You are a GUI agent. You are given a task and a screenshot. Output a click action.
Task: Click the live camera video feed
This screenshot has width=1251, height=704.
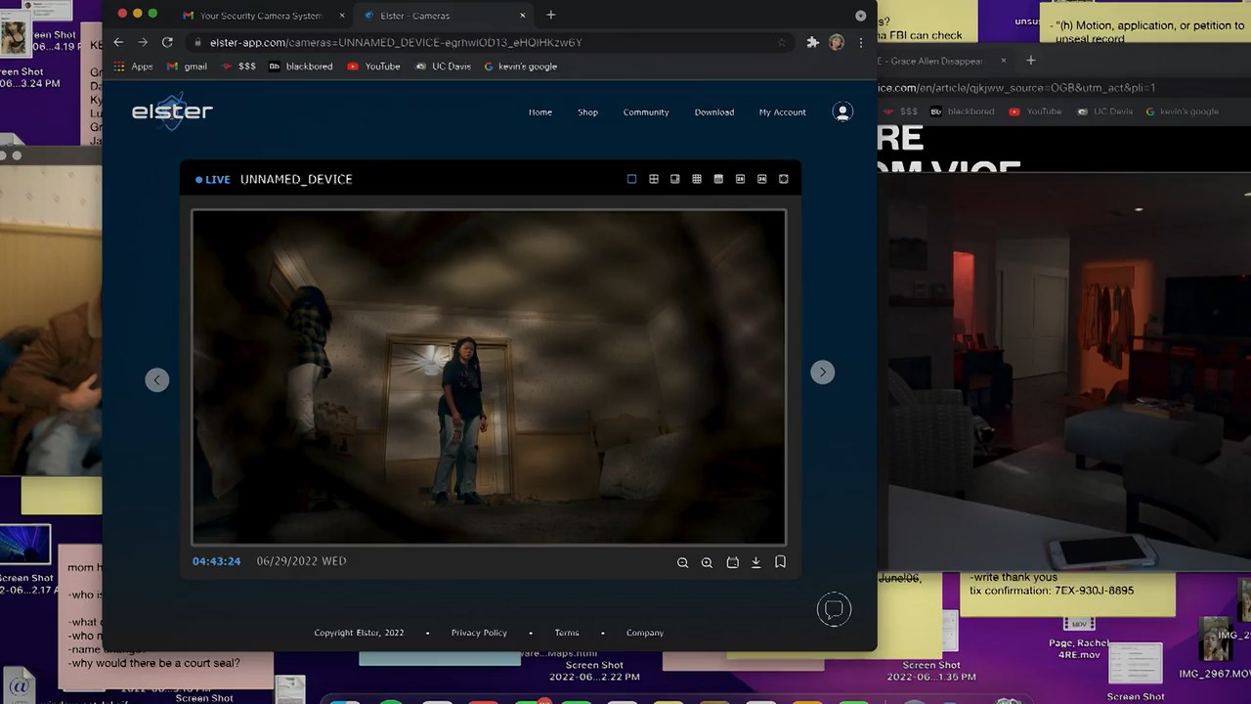pos(489,377)
